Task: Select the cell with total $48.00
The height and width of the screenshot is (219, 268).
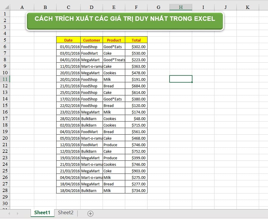Action: tap(136, 119)
